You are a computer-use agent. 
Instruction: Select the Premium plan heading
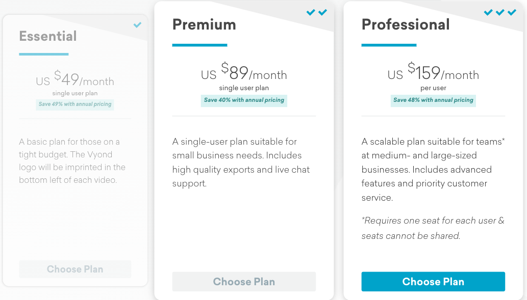click(x=205, y=24)
